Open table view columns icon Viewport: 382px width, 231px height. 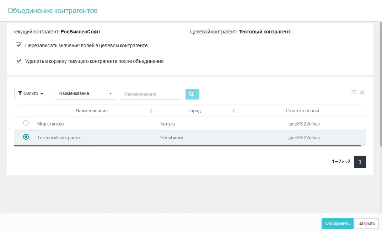pos(354,92)
